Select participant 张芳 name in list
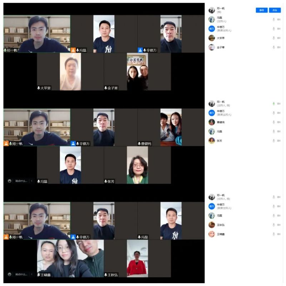This screenshot has height=286, width=286. coord(219,141)
